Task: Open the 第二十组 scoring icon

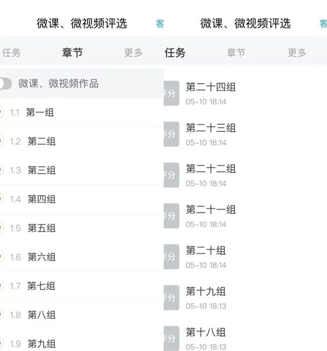Action: (171, 257)
